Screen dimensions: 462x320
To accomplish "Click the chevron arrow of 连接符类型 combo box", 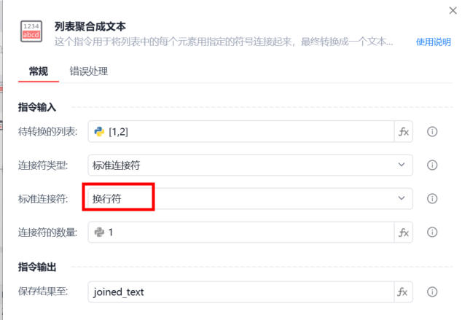I will [402, 165].
